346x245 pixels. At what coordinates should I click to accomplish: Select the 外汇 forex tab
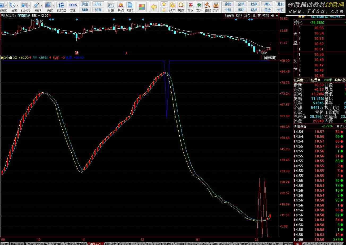(280, 10)
